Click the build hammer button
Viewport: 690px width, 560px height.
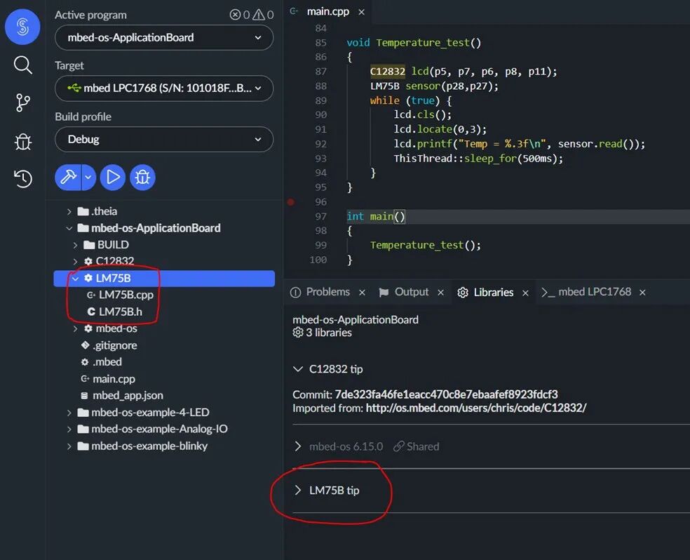[x=69, y=177]
